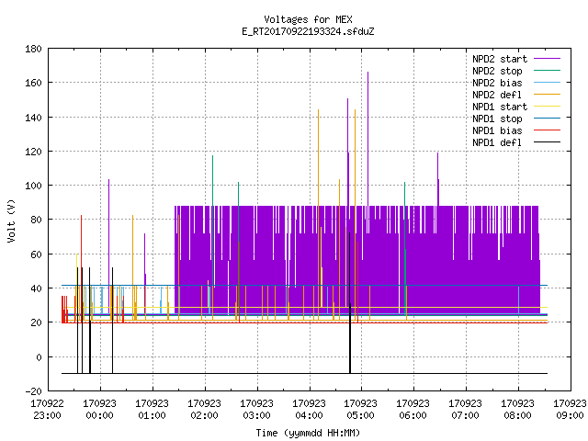
Task: Click the 'NPD2 start' legend label
Action: pyautogui.click(x=500, y=59)
